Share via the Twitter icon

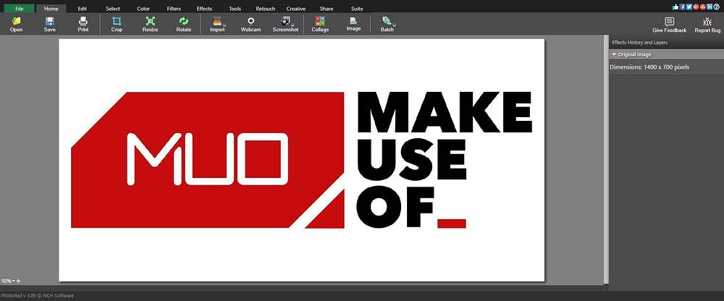(x=689, y=7)
